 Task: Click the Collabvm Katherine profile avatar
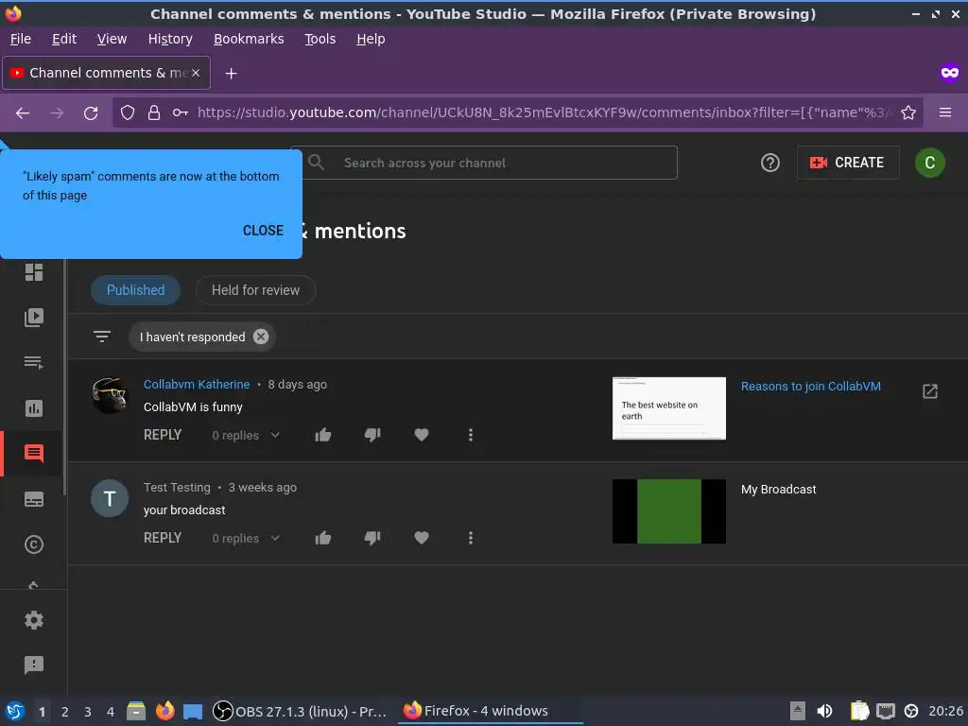coord(110,395)
